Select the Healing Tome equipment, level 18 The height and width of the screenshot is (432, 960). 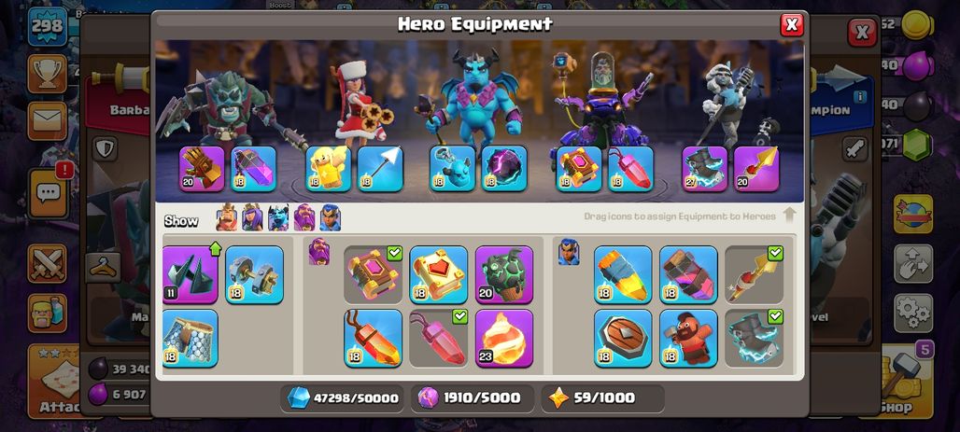[438, 274]
